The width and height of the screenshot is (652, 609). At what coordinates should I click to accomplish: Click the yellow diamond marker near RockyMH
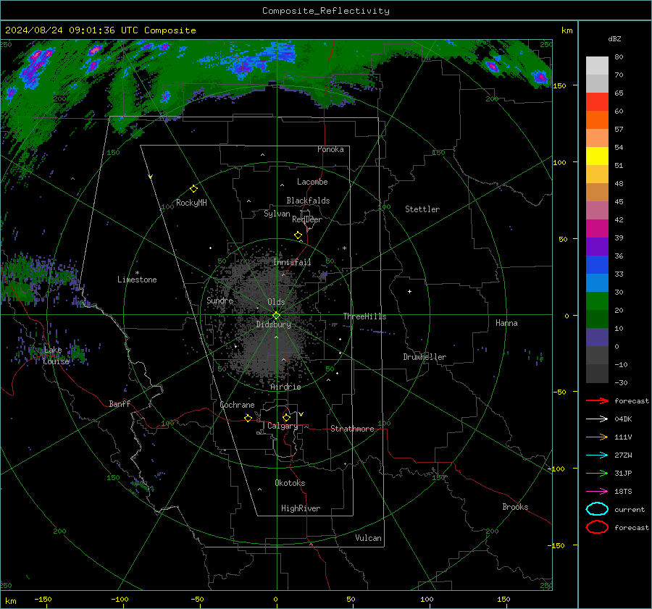pyautogui.click(x=193, y=189)
